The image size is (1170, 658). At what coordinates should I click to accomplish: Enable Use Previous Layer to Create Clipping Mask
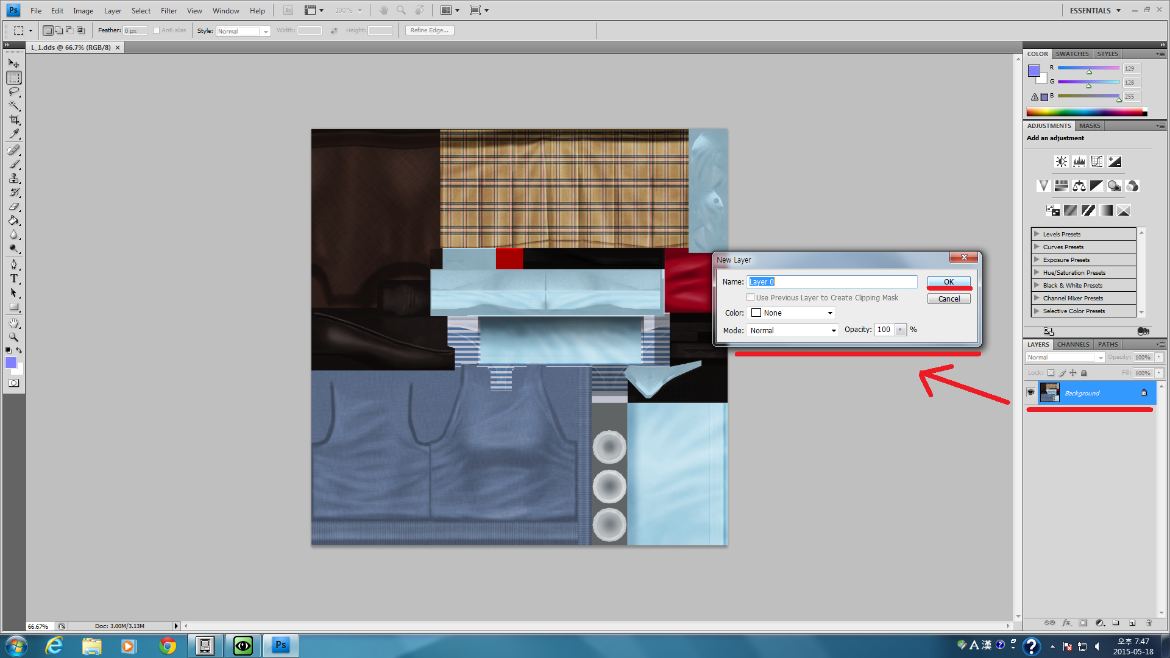coord(750,297)
